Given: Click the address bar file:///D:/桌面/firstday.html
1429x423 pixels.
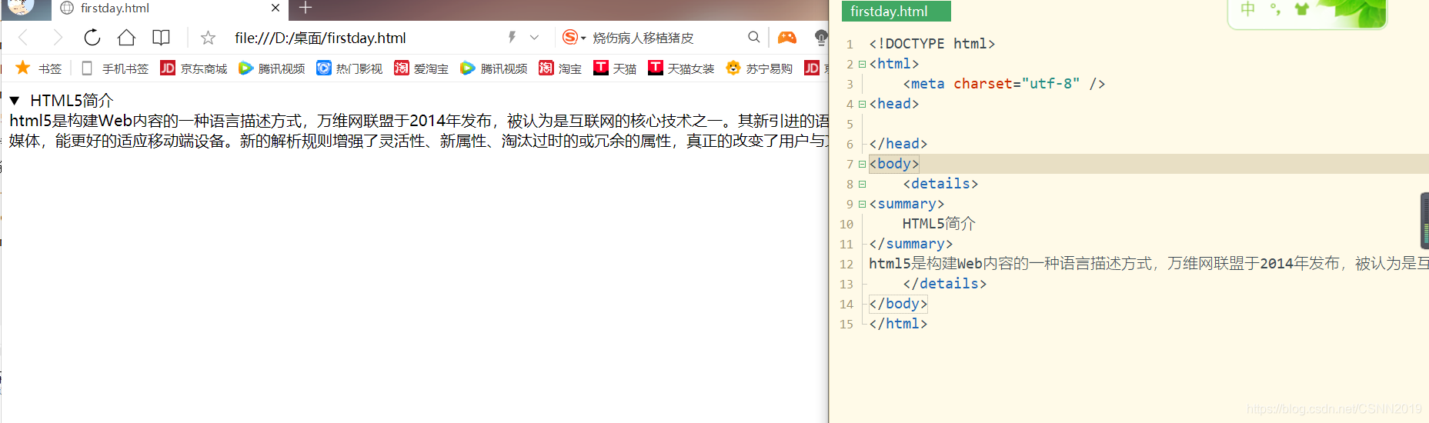Looking at the screenshot, I should 320,38.
